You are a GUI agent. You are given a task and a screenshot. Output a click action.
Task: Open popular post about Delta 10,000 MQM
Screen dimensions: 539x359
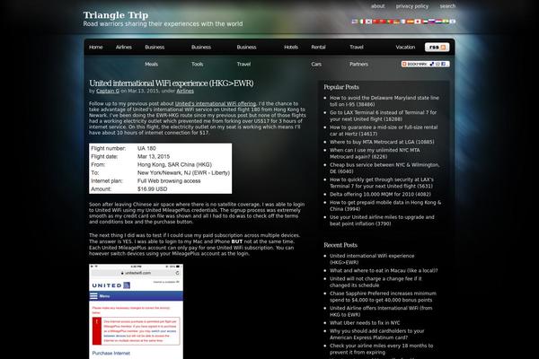(x=380, y=194)
